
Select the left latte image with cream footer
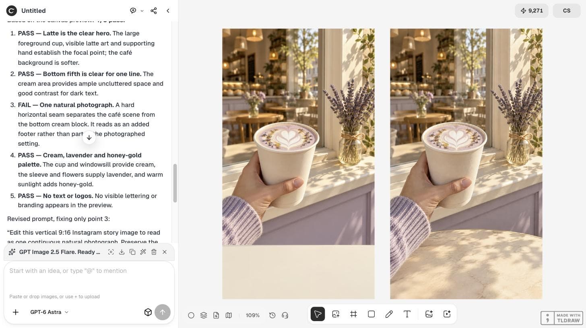pos(298,164)
